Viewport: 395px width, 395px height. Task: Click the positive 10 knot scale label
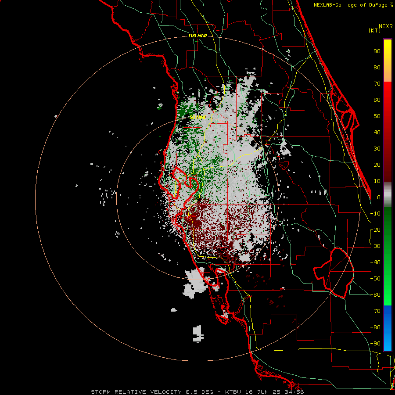[x=377, y=181]
